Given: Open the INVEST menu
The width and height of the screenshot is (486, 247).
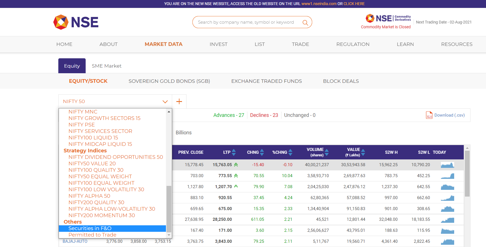Looking at the screenshot, I should pos(219,44).
